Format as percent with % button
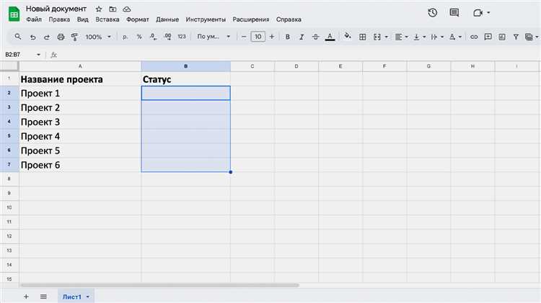Image resolution: width=541 pixels, height=303 pixels. pos(138,36)
